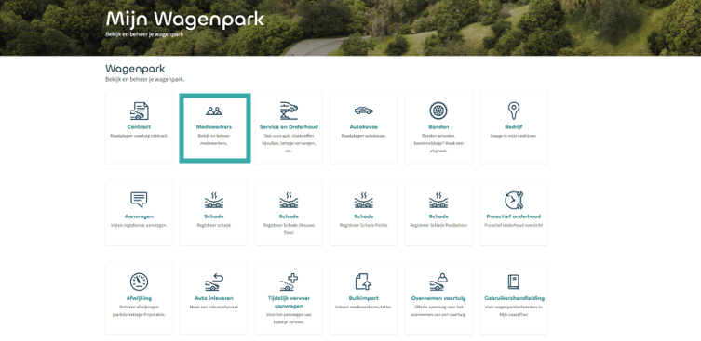Click the Auto inleveren return-car icon
The height and width of the screenshot is (341, 701).
point(214,282)
